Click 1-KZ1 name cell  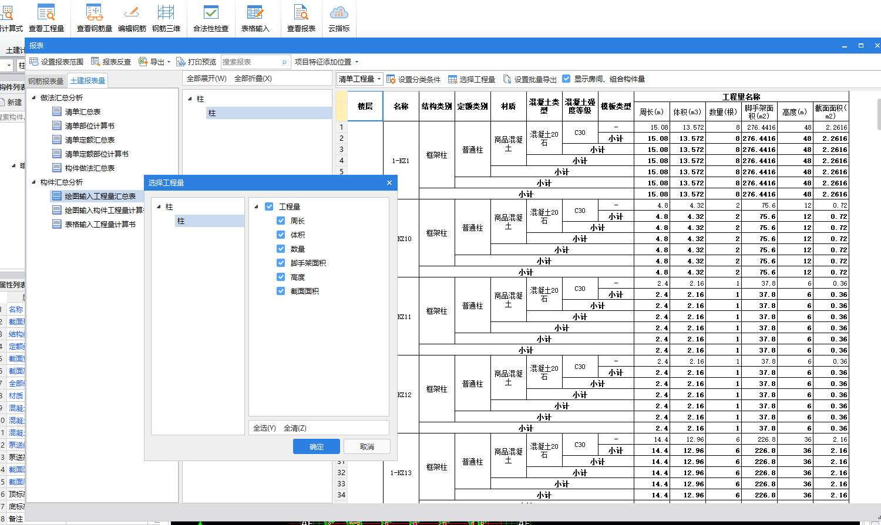click(x=401, y=160)
